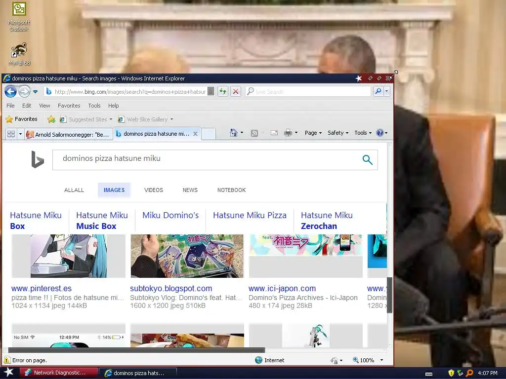Open the Safety command bar menu
The width and height of the screenshot is (506, 379).
point(338,133)
